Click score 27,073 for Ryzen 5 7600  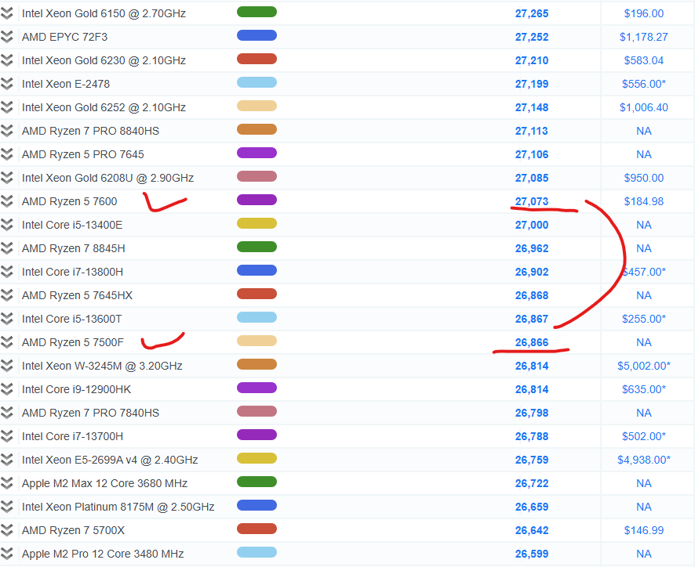(531, 201)
